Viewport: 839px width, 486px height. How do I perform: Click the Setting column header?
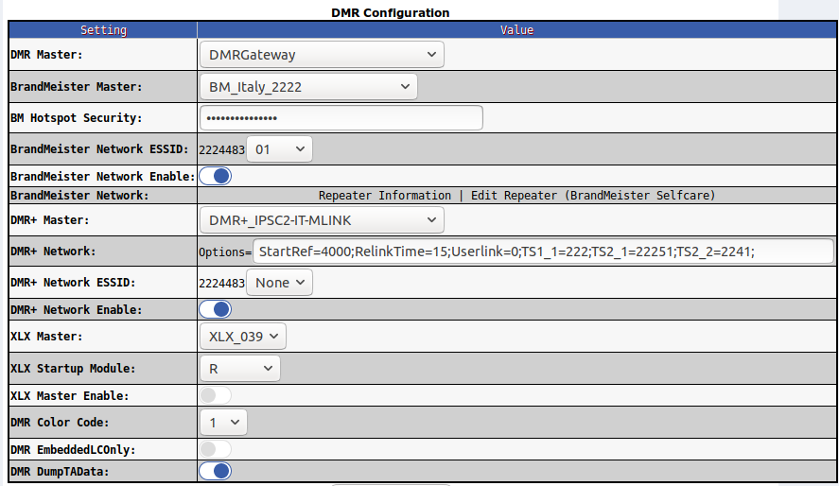(103, 30)
